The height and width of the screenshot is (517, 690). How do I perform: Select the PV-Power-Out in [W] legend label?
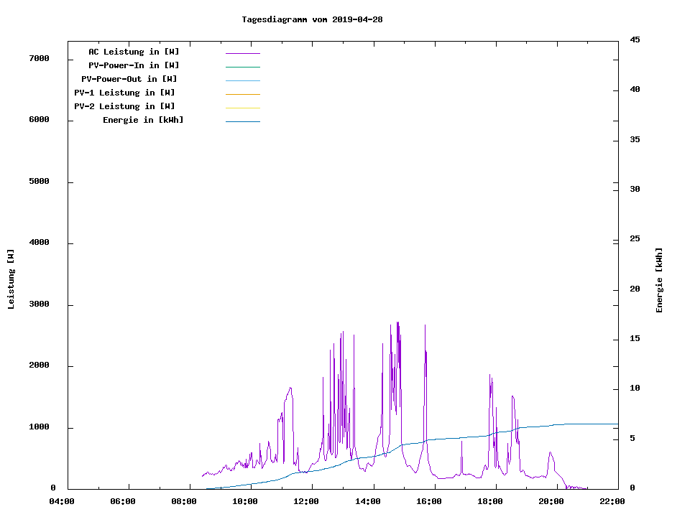pos(129,79)
